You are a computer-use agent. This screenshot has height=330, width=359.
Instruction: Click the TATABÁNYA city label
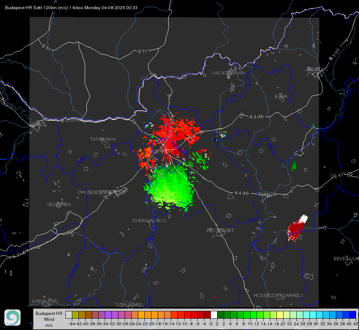[x=103, y=139]
